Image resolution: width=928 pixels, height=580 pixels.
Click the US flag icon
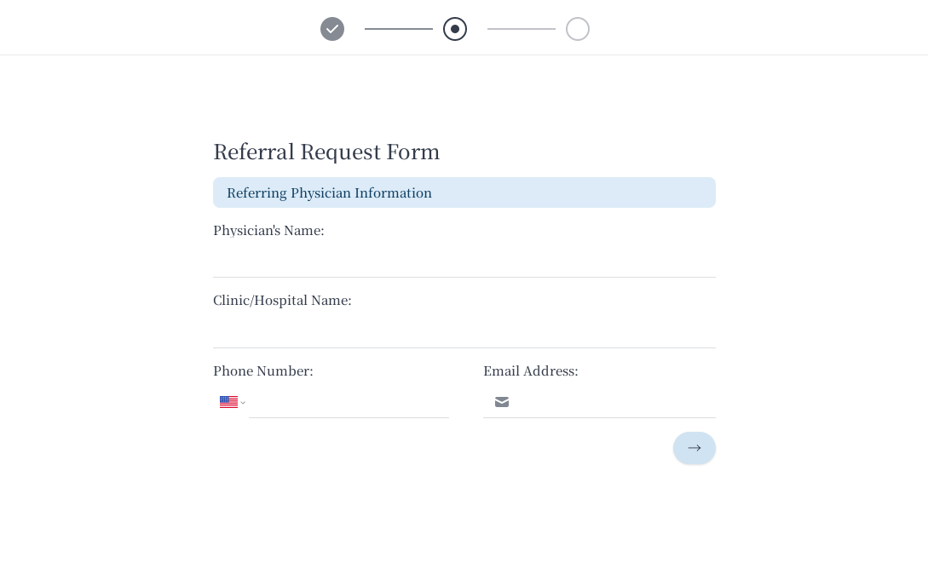click(x=228, y=402)
